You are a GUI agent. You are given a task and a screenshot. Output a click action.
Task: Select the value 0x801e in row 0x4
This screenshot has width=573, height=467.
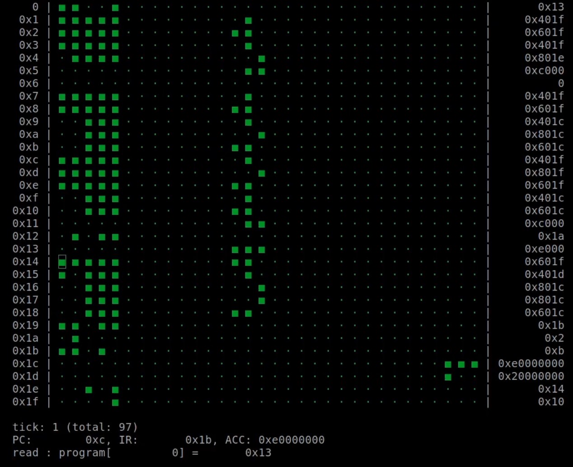point(544,58)
